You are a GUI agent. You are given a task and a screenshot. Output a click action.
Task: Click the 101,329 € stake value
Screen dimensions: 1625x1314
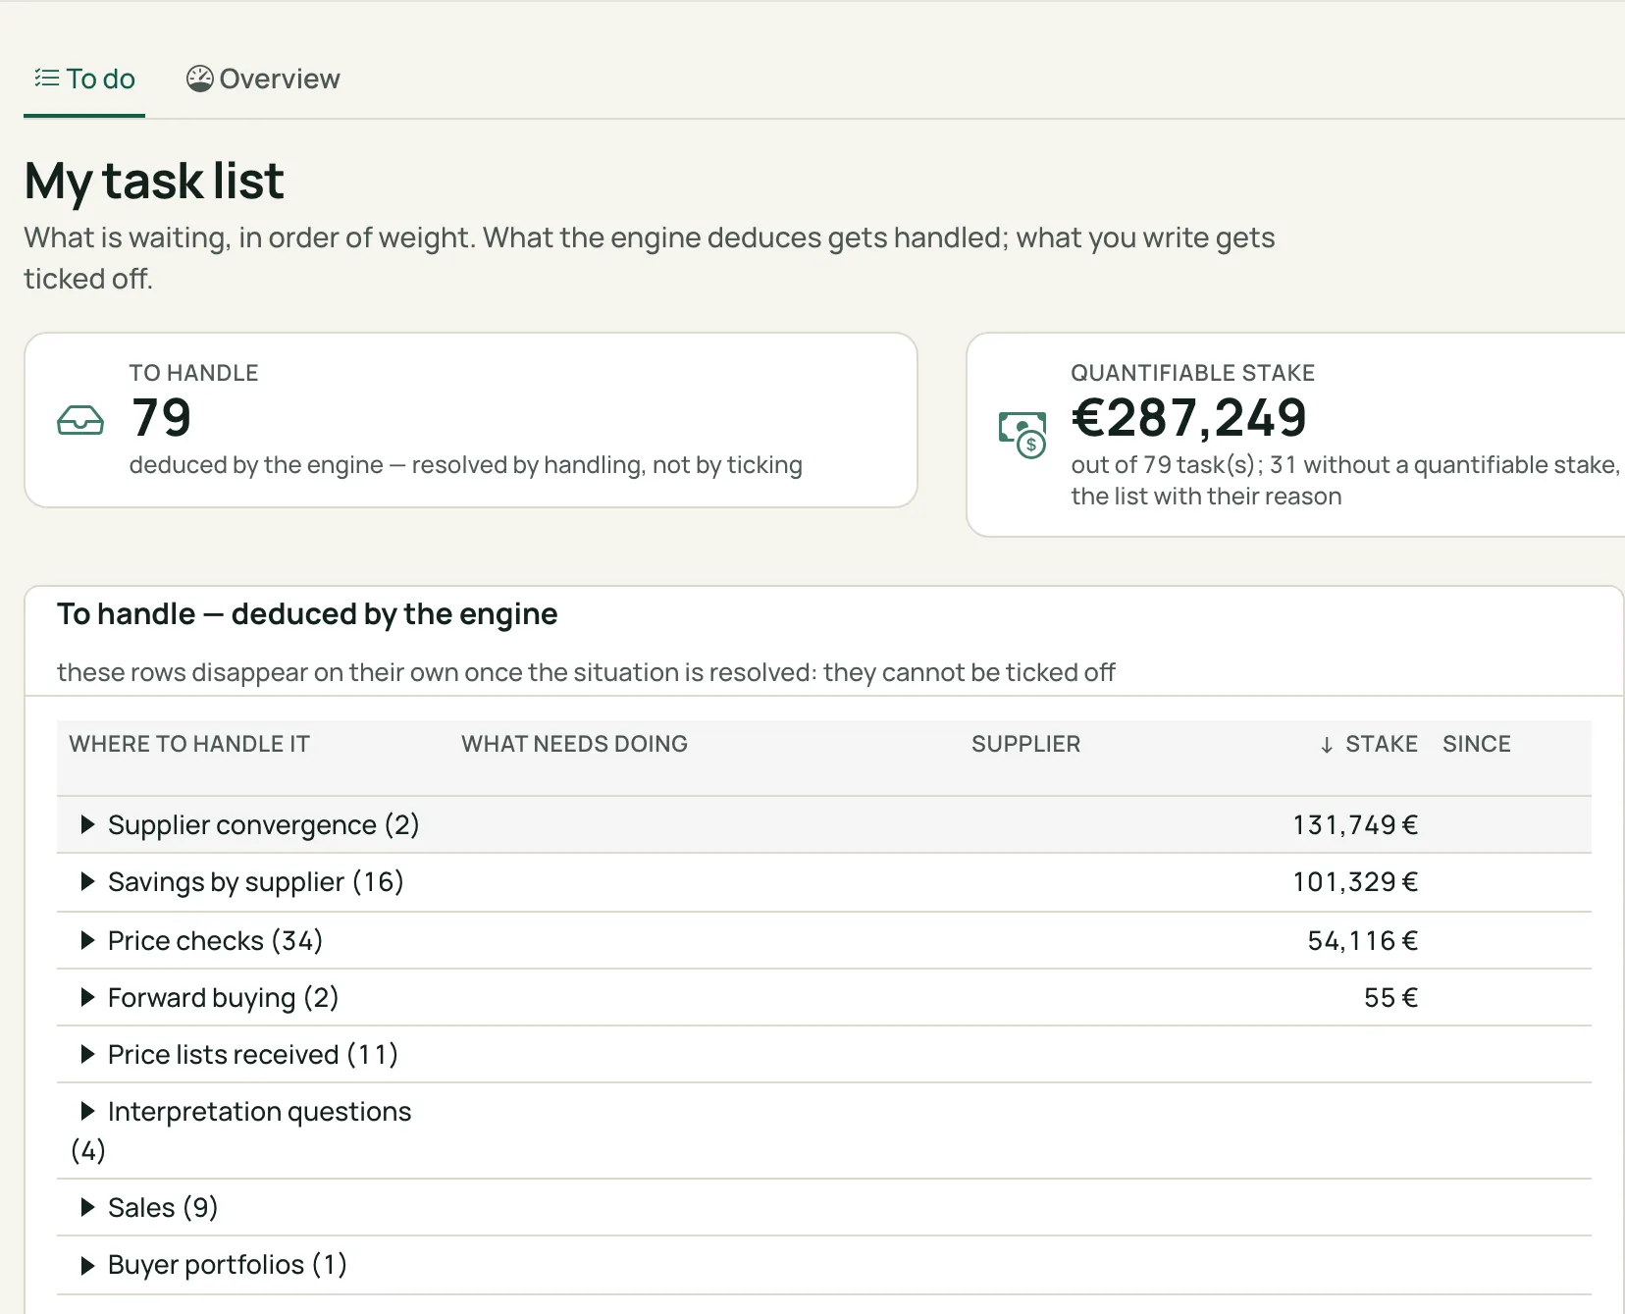pyautogui.click(x=1355, y=881)
